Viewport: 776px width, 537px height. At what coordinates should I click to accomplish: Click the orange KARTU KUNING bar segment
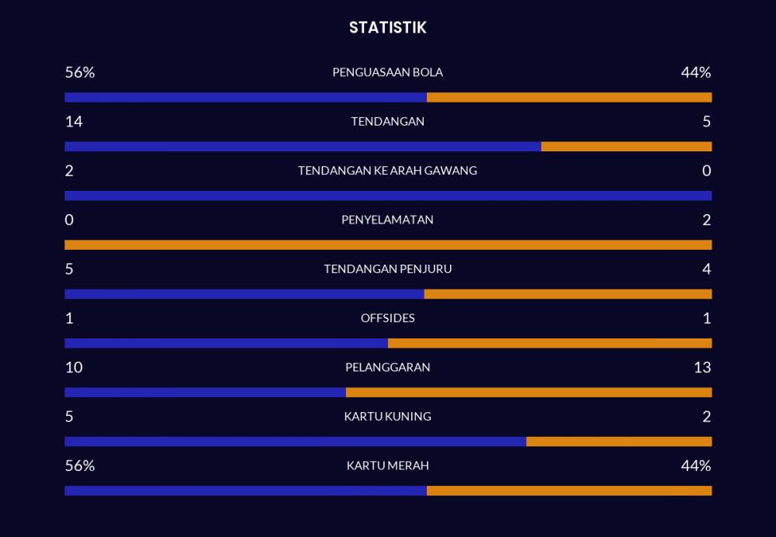619,442
